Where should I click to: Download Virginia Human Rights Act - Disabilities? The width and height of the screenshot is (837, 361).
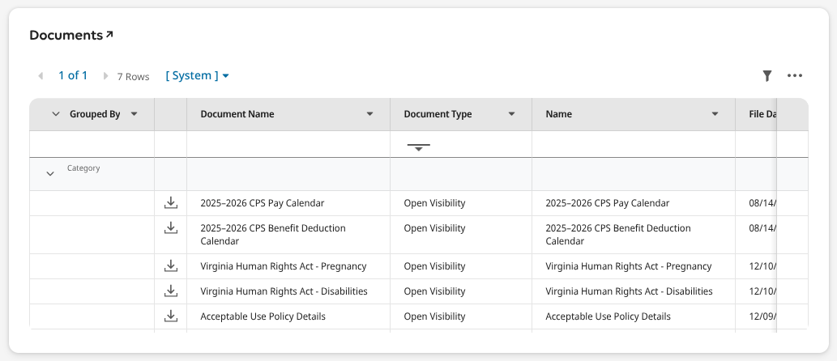click(x=170, y=291)
